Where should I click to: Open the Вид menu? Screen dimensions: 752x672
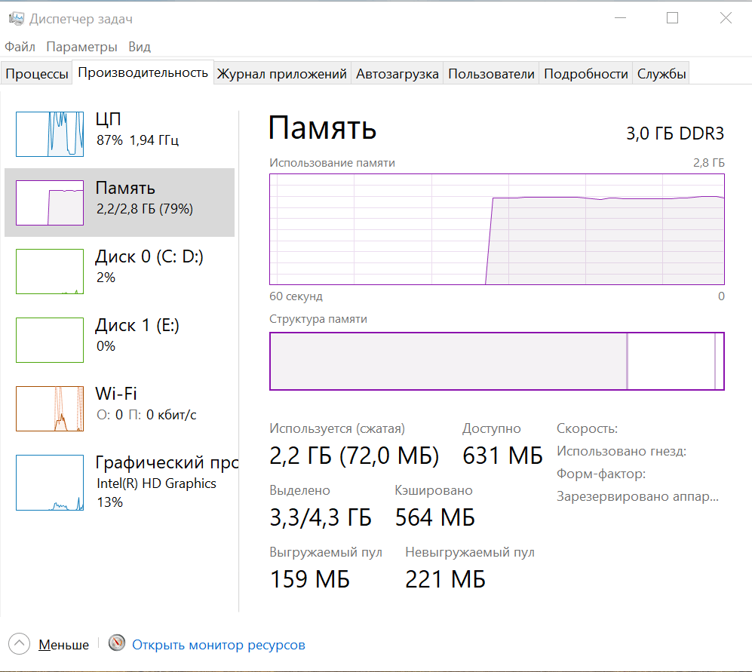[140, 47]
